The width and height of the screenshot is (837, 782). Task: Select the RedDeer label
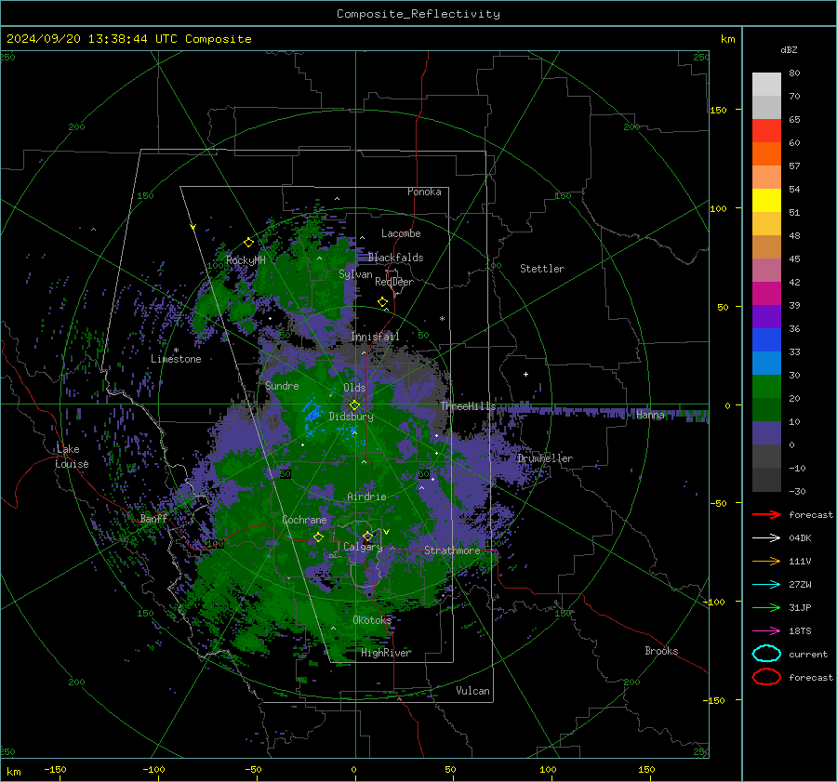394,282
